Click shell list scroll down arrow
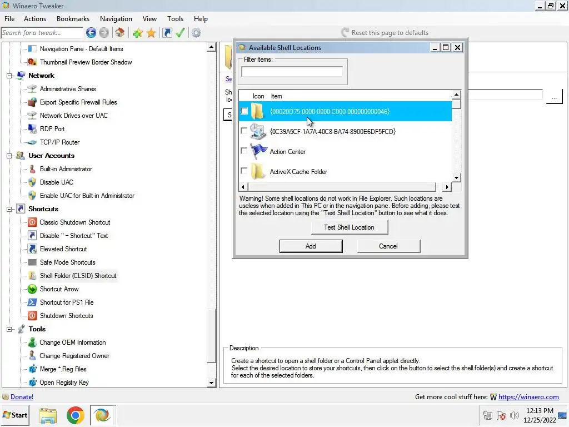 (456, 177)
